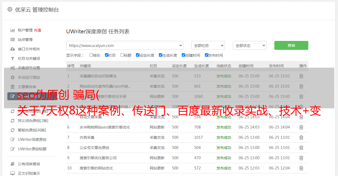Open the site URL dropdown
338x176 pixels.
[125, 45]
